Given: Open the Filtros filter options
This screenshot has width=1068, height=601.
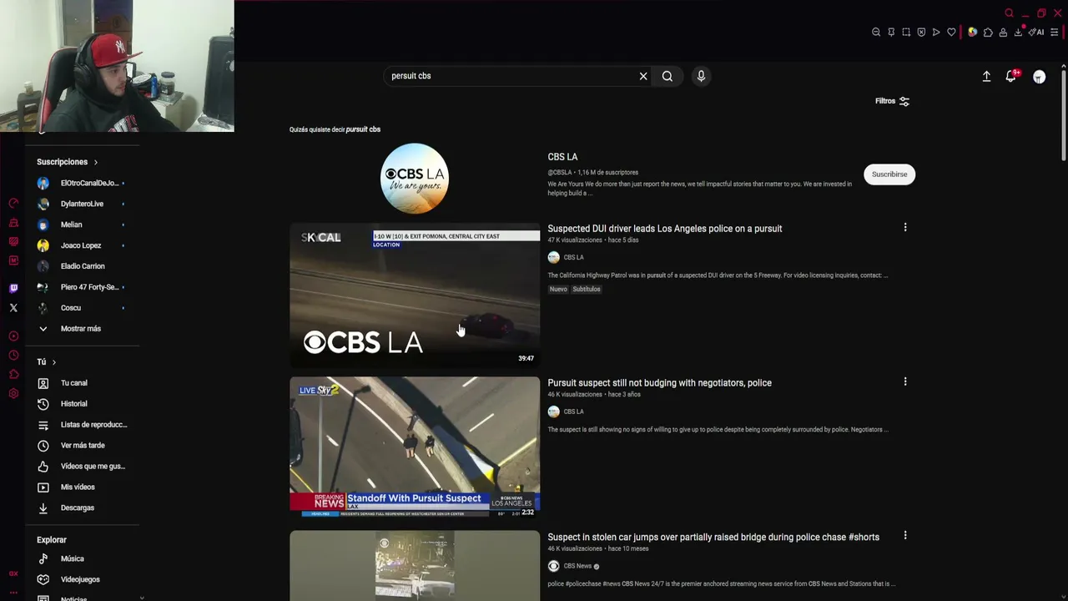Looking at the screenshot, I should click(x=892, y=101).
